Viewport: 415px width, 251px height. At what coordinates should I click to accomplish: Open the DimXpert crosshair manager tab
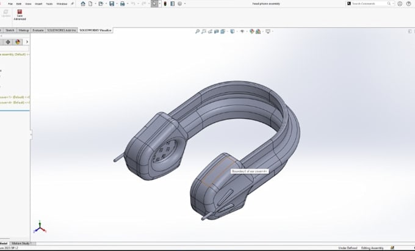coord(8,42)
